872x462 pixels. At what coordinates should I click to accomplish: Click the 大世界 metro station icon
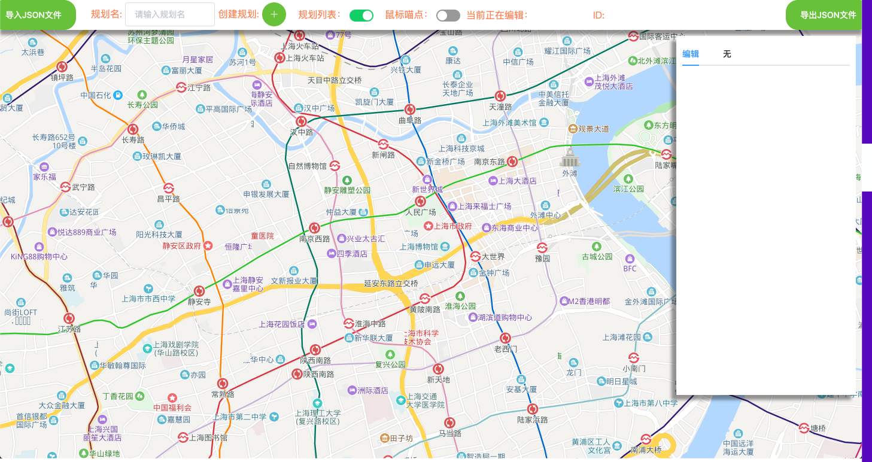(x=475, y=257)
